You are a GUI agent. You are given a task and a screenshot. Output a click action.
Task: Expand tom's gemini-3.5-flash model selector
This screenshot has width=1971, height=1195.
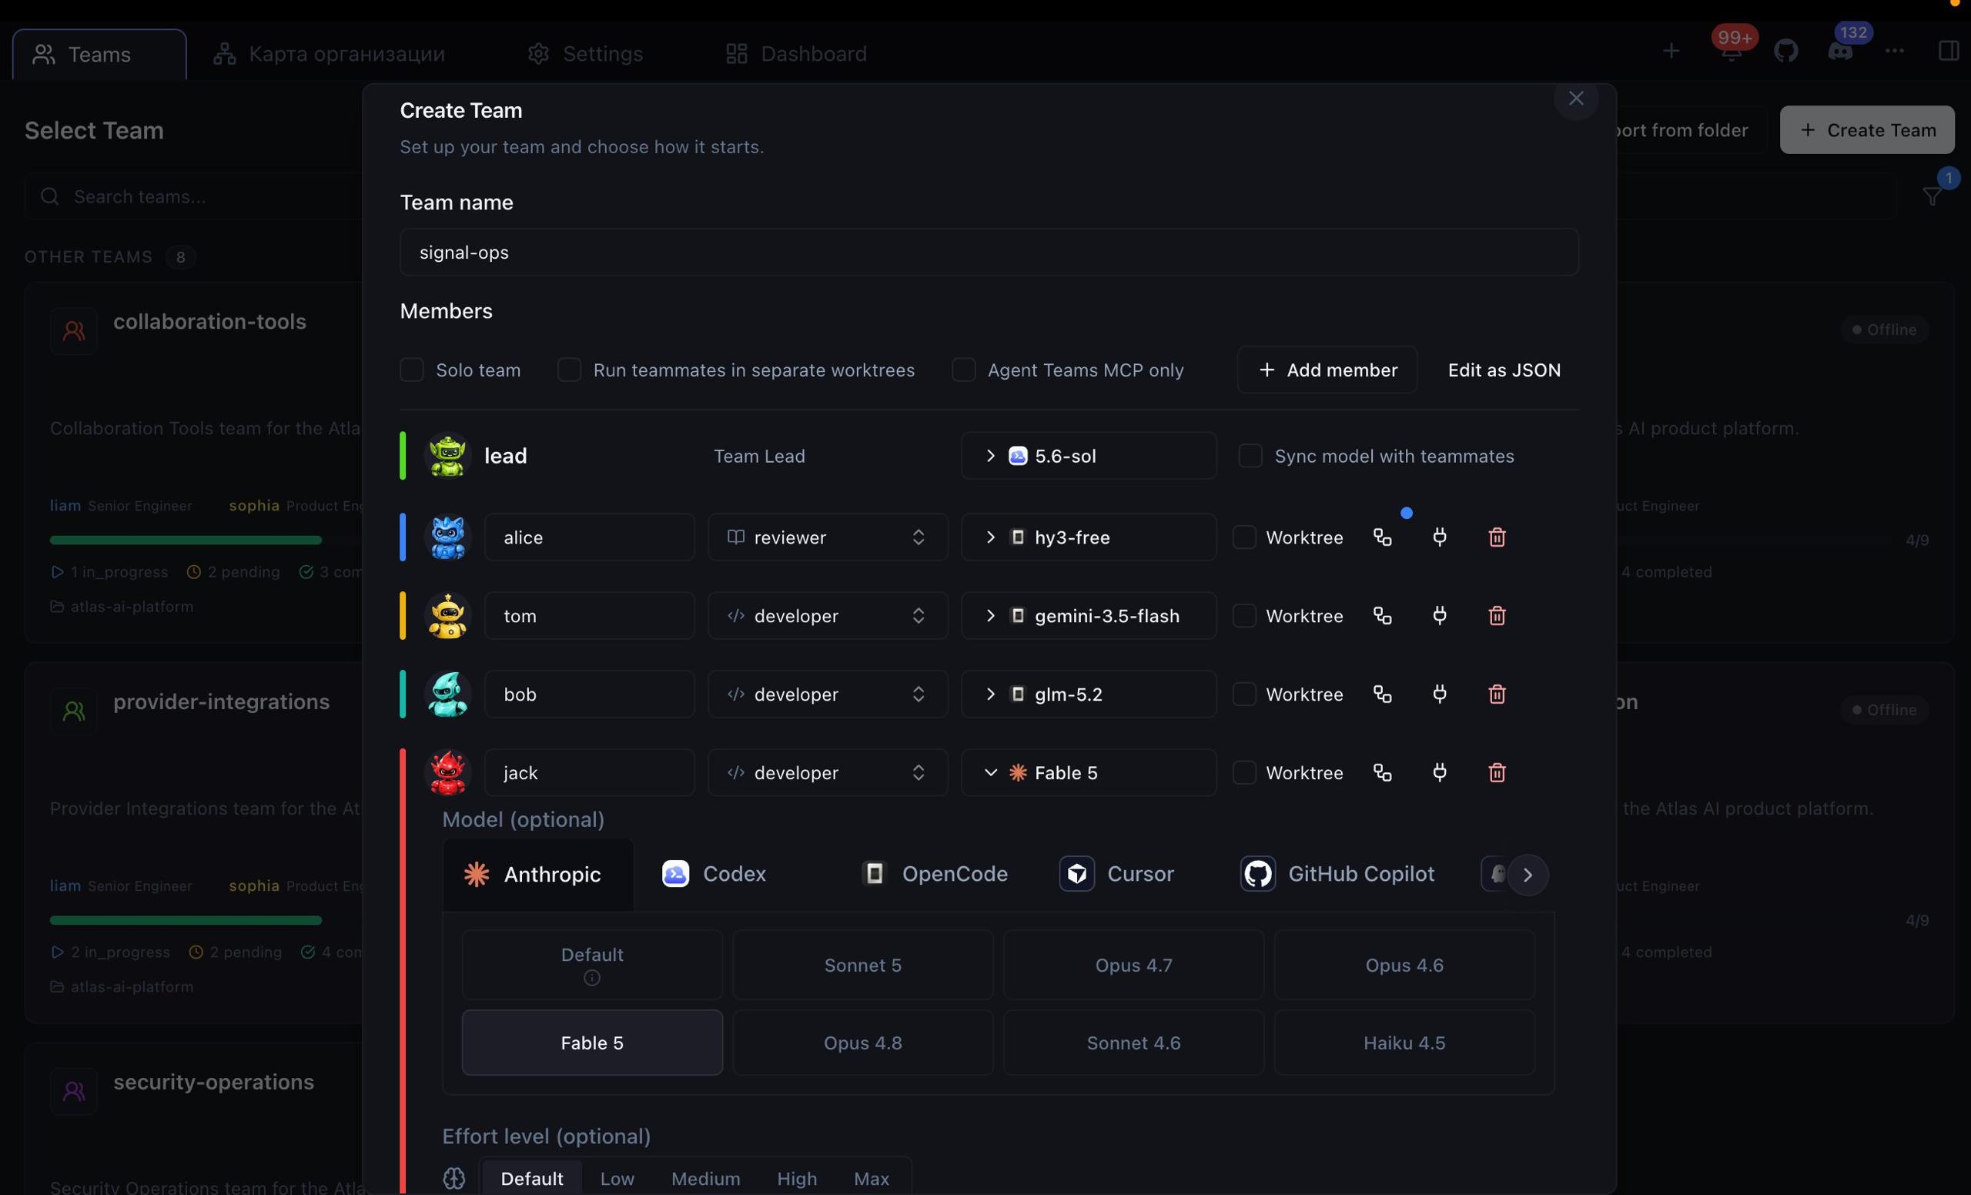click(x=1088, y=615)
